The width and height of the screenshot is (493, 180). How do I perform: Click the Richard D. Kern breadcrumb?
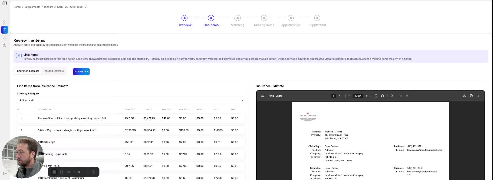[x=63, y=7]
